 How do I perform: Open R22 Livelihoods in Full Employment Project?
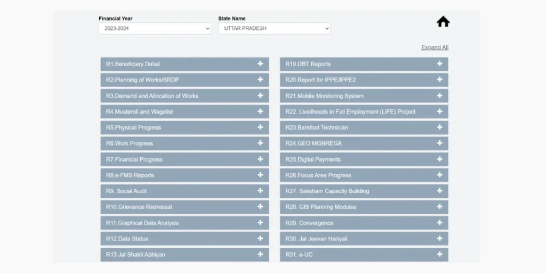coord(364,112)
